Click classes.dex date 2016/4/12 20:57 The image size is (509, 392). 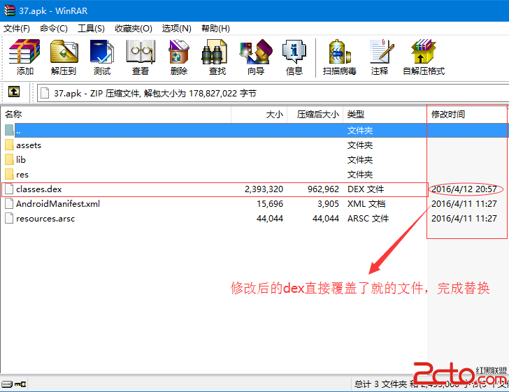click(464, 189)
